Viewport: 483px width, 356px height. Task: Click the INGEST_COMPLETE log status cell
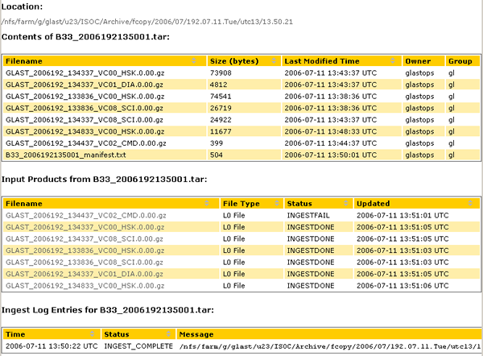(138, 346)
